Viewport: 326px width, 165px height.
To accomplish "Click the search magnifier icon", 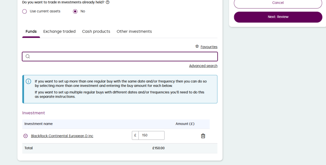I will coord(28,56).
